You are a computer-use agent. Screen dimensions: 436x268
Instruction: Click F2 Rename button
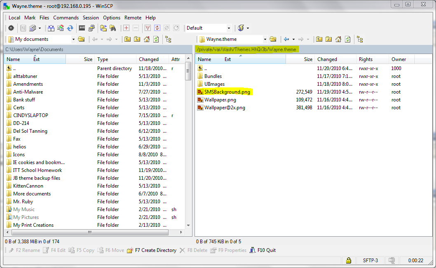click(24, 250)
